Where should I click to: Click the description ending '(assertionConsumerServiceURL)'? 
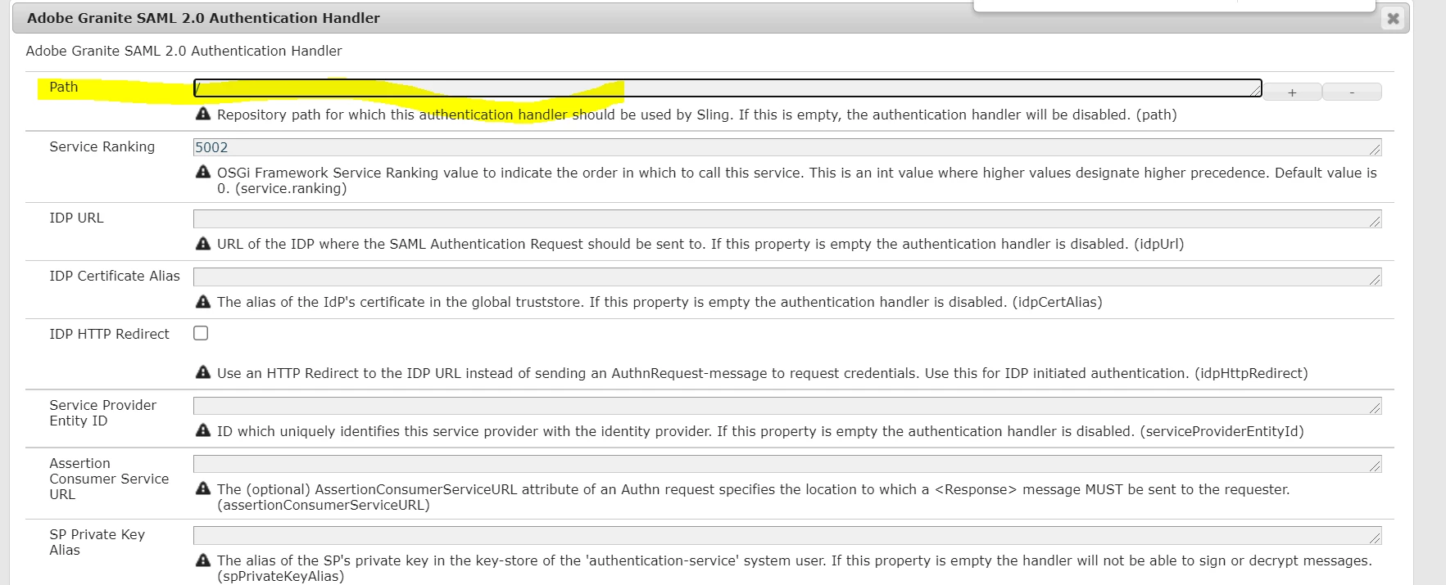pyautogui.click(x=754, y=497)
